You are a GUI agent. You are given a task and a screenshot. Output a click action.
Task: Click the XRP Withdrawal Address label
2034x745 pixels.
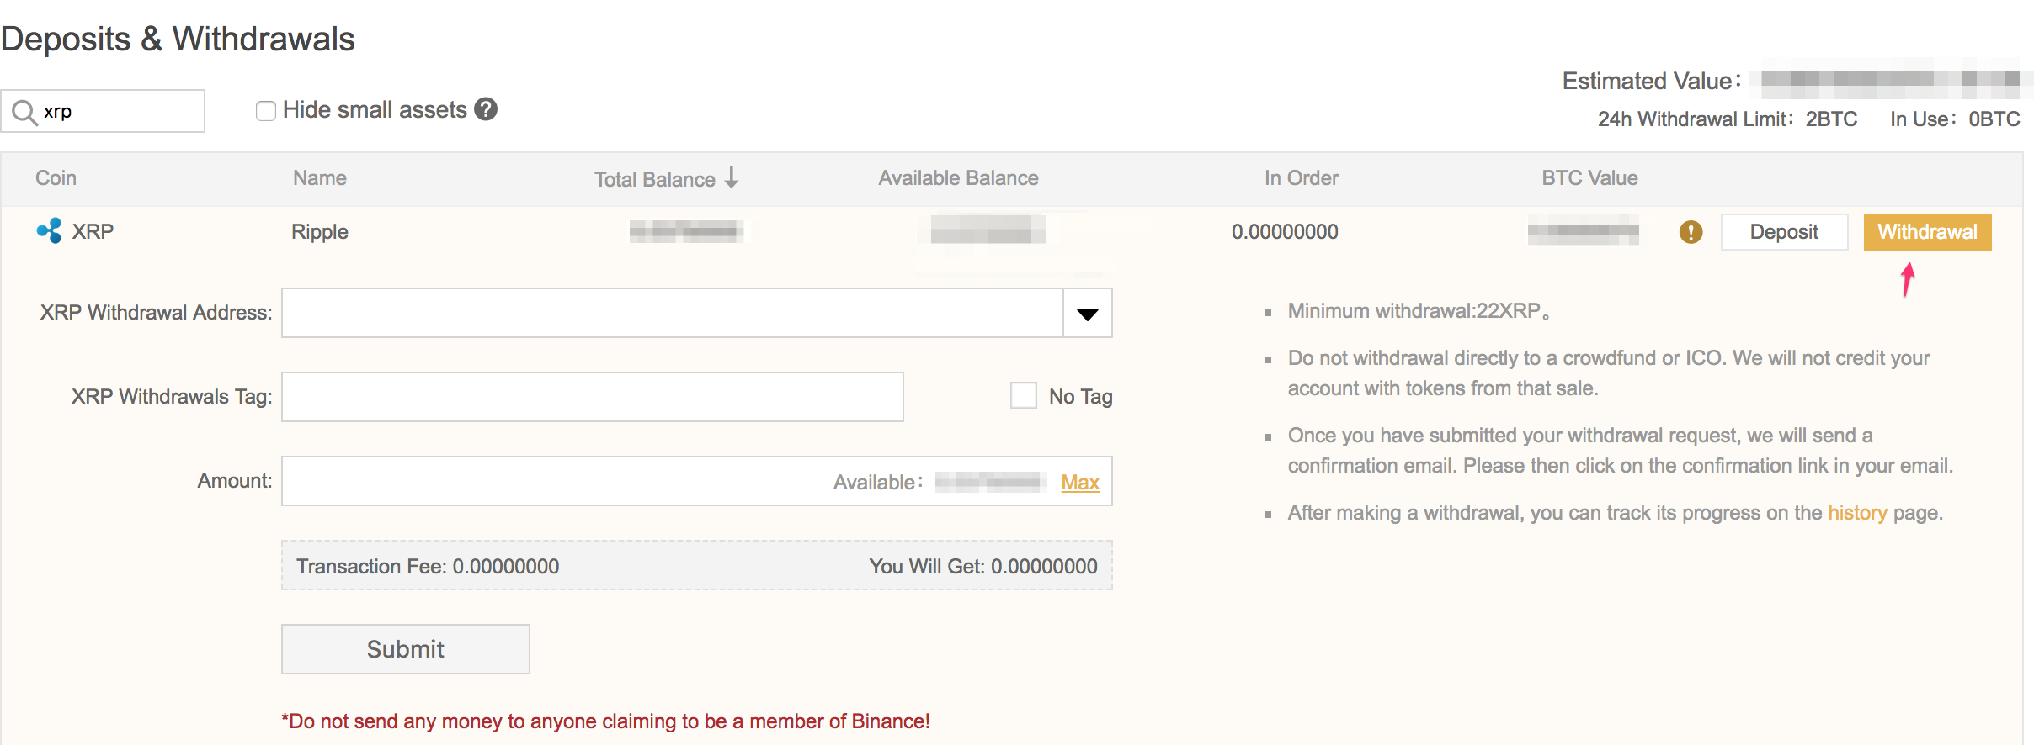156,313
